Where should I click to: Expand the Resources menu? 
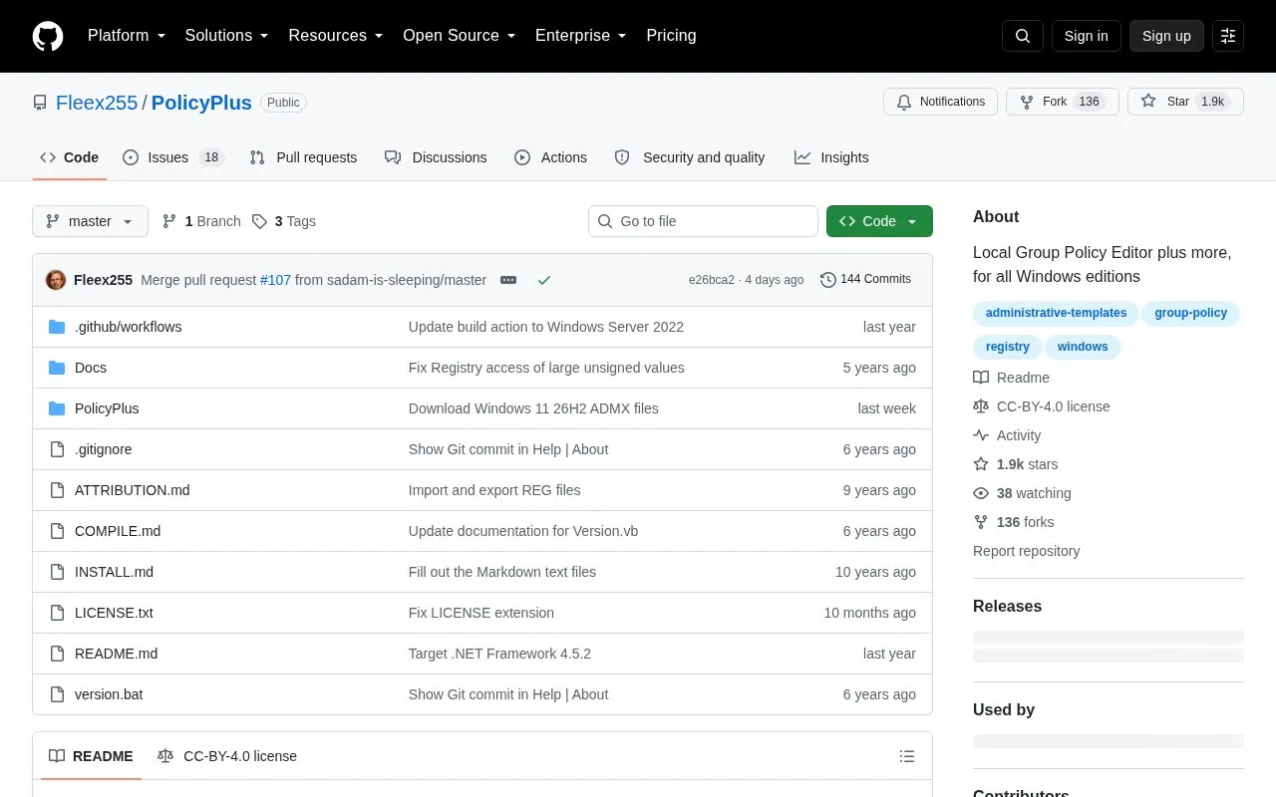click(x=336, y=36)
